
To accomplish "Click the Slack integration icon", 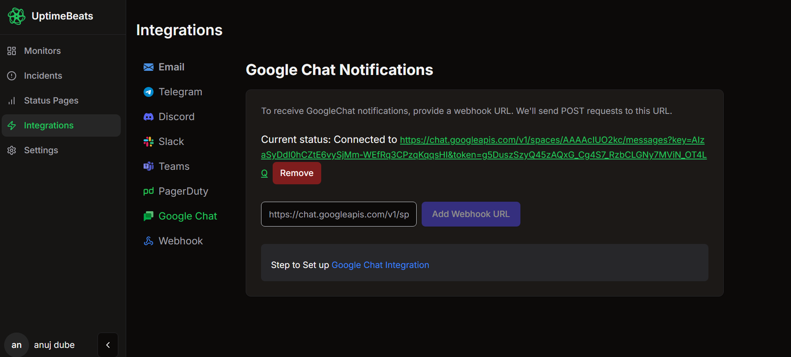I will (148, 142).
